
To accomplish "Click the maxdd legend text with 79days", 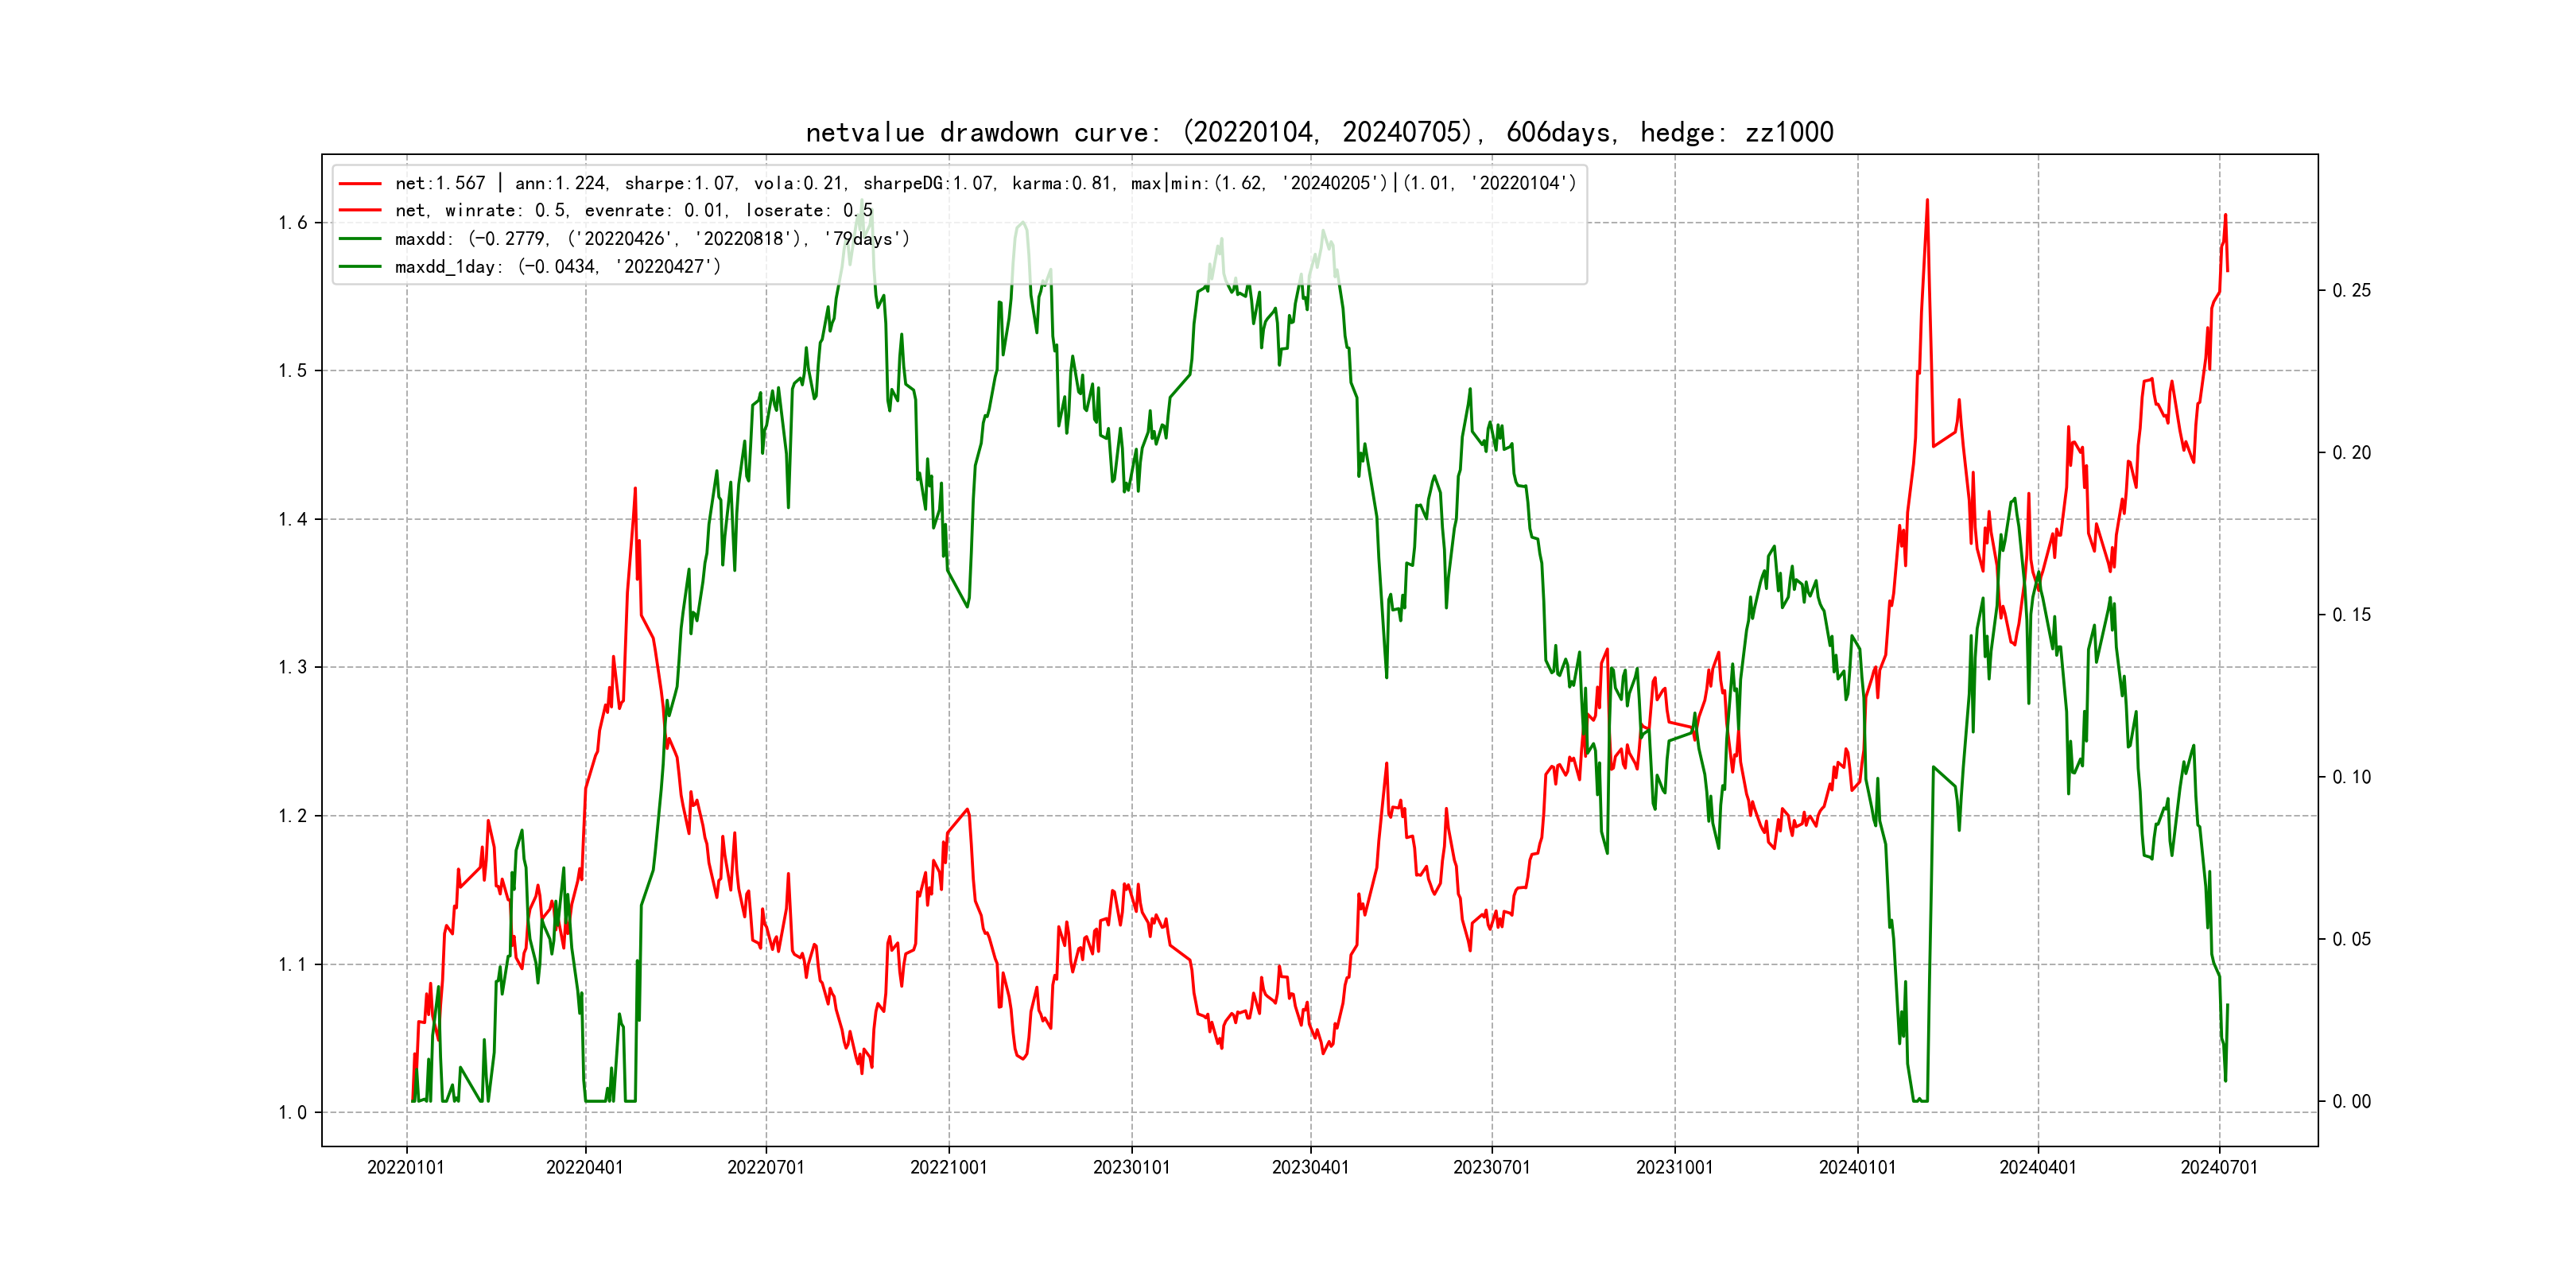I will tap(652, 239).
